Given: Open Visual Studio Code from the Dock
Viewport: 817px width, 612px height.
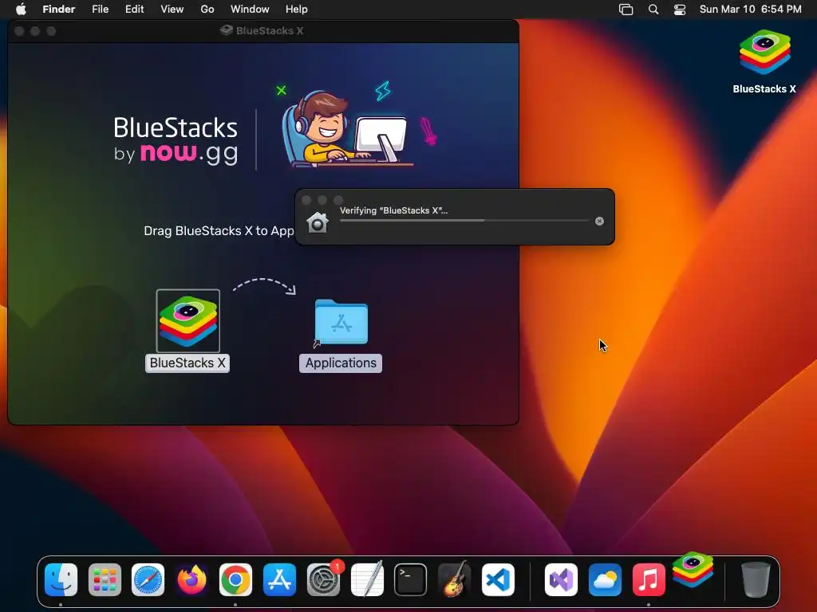Looking at the screenshot, I should pos(498,580).
